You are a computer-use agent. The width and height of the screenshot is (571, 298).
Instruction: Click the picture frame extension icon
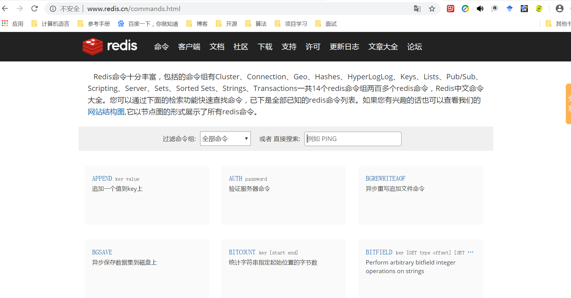tap(524, 9)
